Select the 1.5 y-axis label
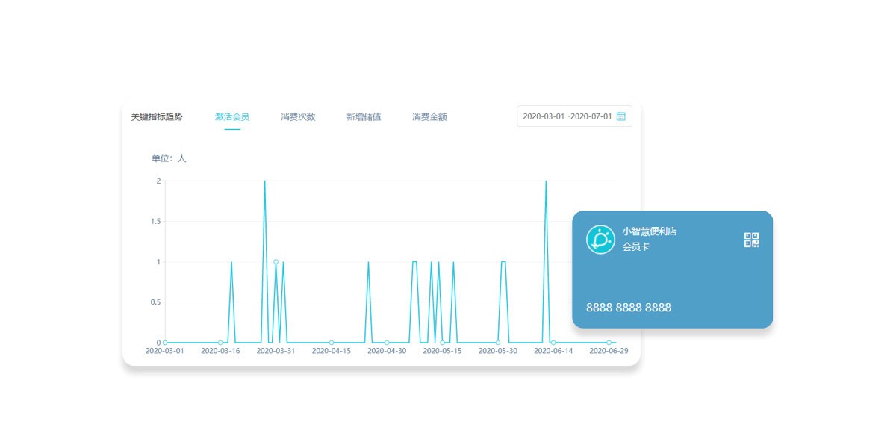Viewport: 896px width, 448px height. point(155,222)
